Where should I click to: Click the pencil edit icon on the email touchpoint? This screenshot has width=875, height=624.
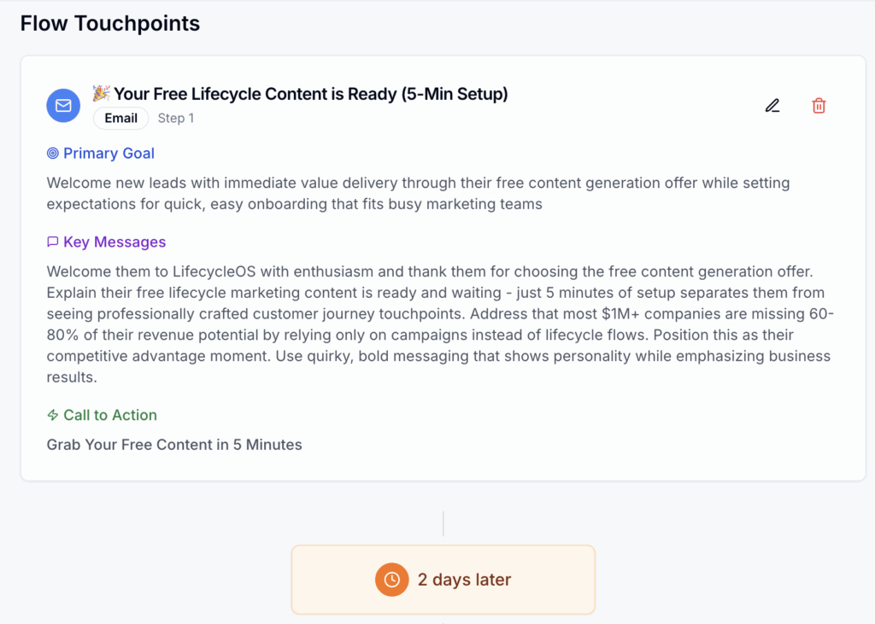pos(772,106)
